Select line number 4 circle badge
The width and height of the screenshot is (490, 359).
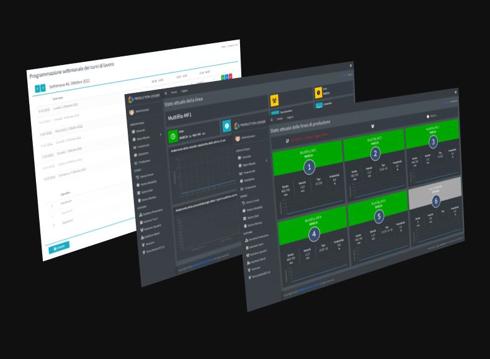pyautogui.click(x=314, y=234)
